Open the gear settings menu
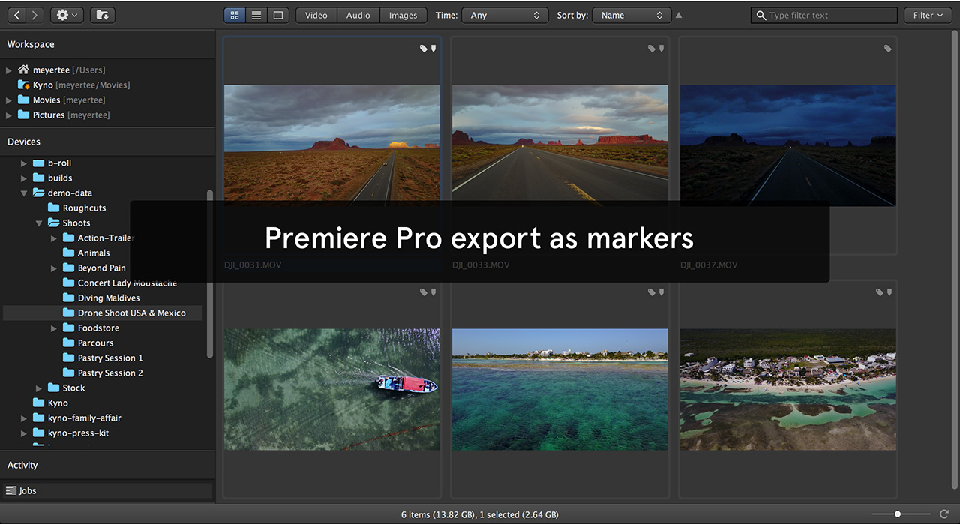 tap(67, 15)
